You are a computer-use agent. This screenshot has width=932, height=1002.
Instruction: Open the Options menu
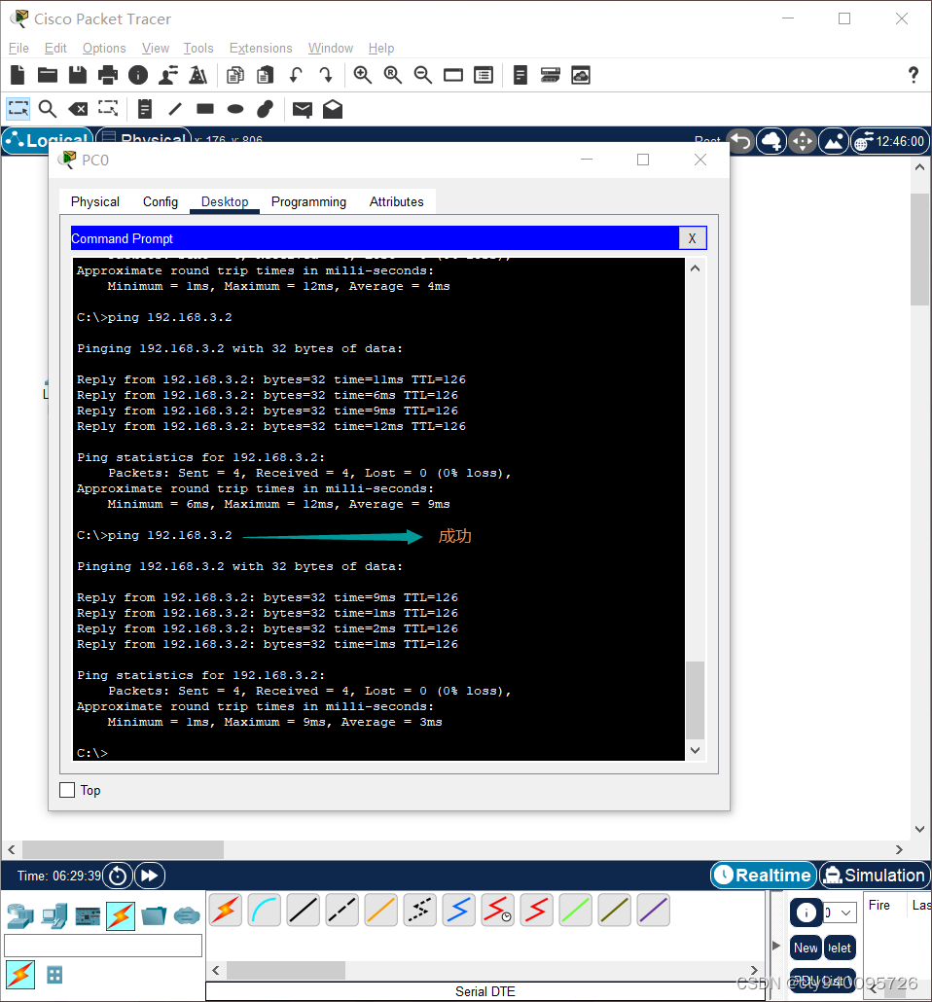coord(104,48)
